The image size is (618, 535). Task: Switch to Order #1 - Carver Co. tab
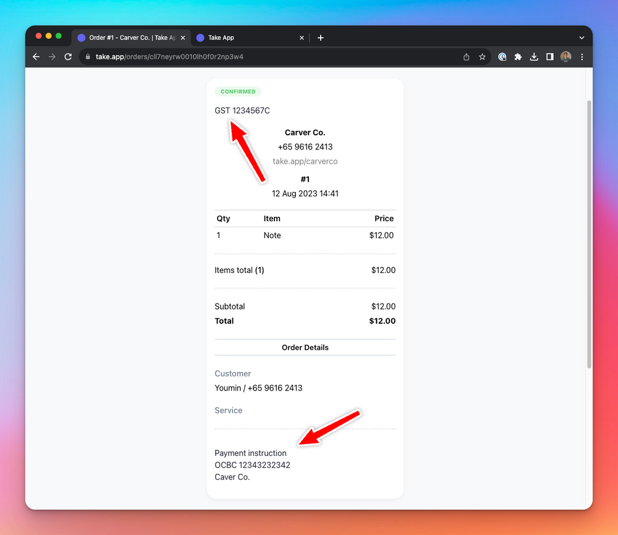coord(131,38)
